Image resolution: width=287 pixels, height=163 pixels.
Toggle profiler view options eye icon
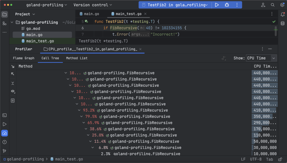click(x=13, y=91)
